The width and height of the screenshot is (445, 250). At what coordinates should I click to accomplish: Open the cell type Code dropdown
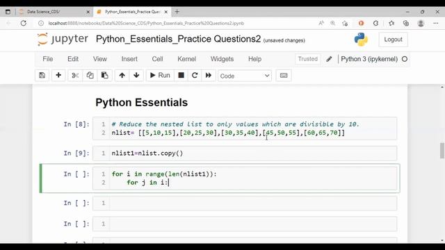point(245,76)
